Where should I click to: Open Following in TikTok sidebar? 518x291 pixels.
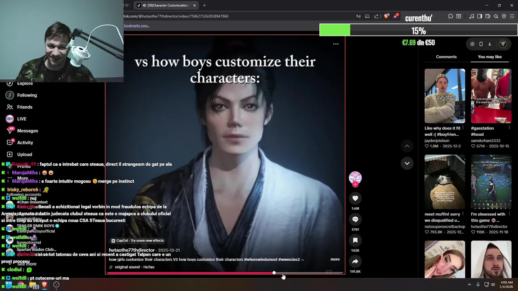[21, 95]
